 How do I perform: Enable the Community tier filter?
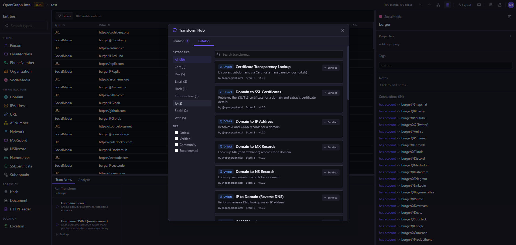coord(176,145)
